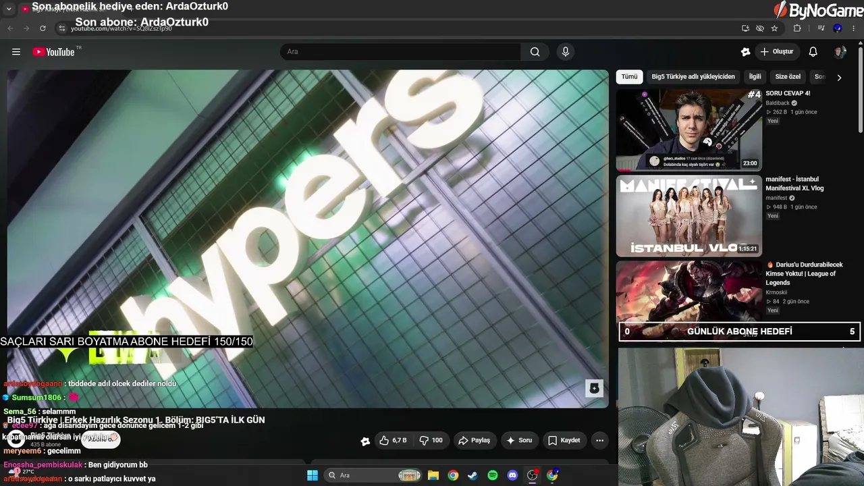The height and width of the screenshot is (486, 864).
Task: Launch Steam from the taskbar
Action: 473,475
